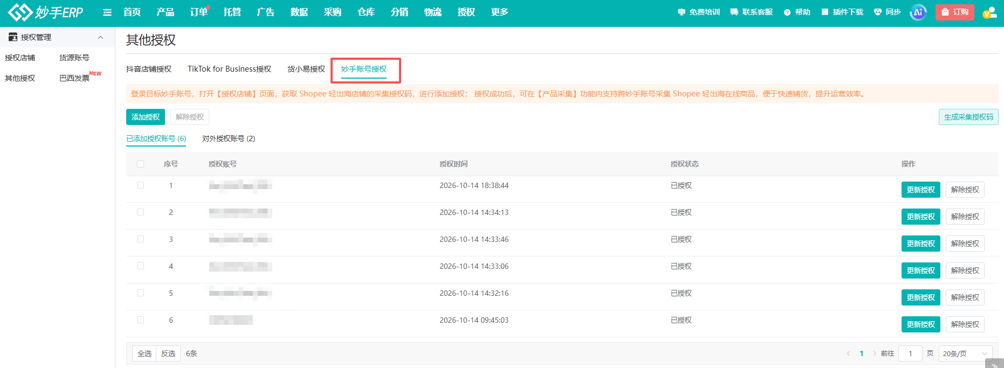1004x368 pixels.
Task: Click the 生成采集授权码 button
Action: point(968,117)
